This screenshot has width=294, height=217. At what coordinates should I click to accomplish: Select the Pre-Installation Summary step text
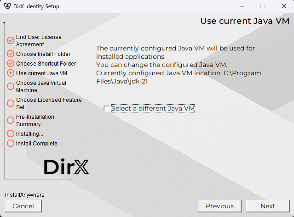tap(35, 120)
